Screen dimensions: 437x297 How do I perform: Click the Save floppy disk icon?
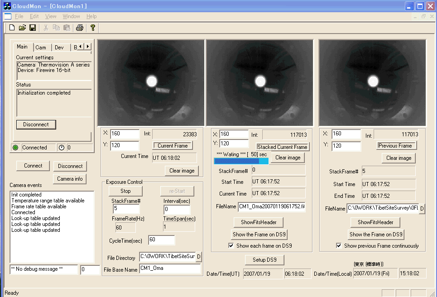click(33, 28)
